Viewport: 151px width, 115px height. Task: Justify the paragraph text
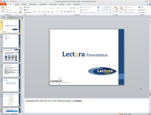tap(70, 12)
